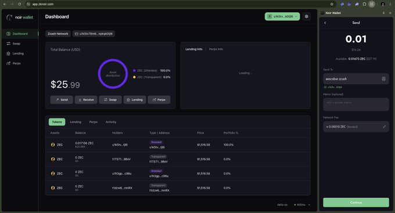Pin the Noir Wallet side panel
Viewport: 395px width, 213px height.
[383, 13]
